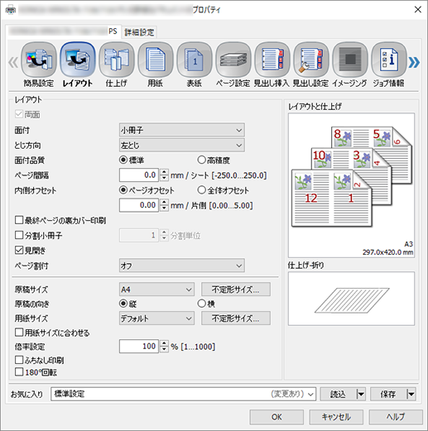Viewport: 428px width, 431px height.
Task: Click the 仕上げ-折り preview image
Action: [351, 299]
